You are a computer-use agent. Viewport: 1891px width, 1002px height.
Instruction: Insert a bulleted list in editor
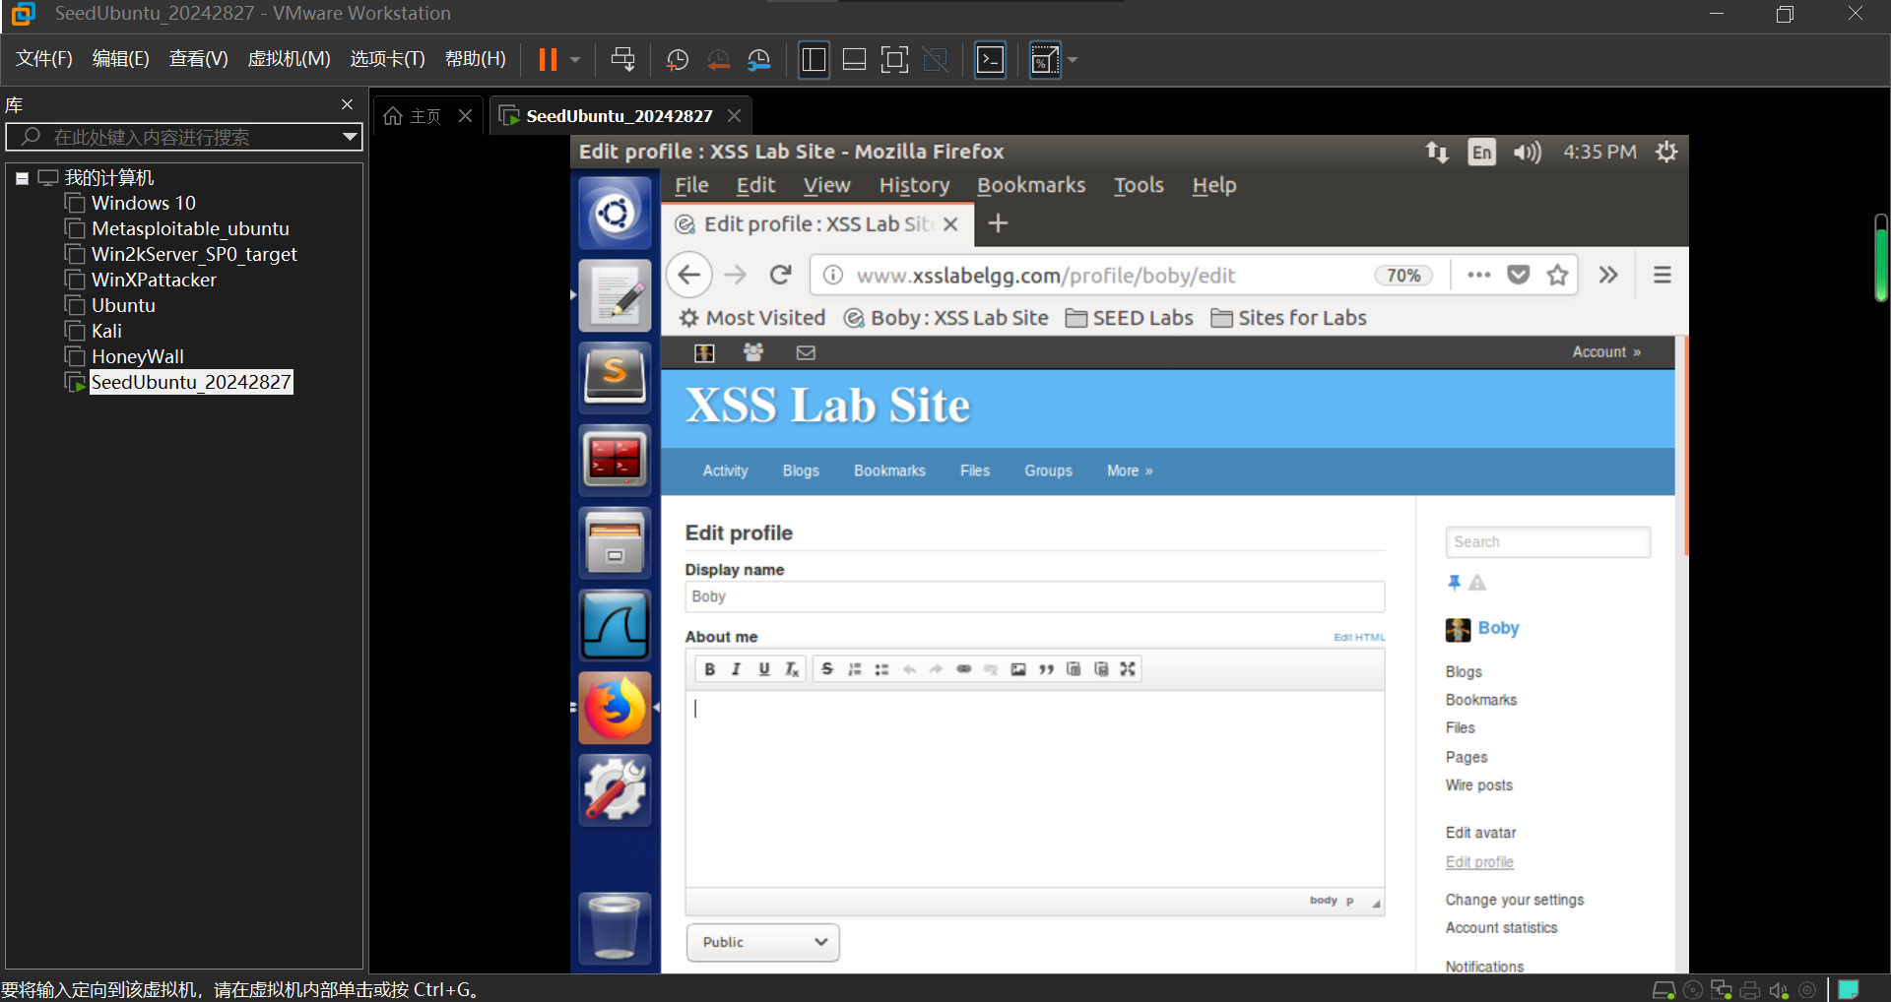click(x=881, y=669)
